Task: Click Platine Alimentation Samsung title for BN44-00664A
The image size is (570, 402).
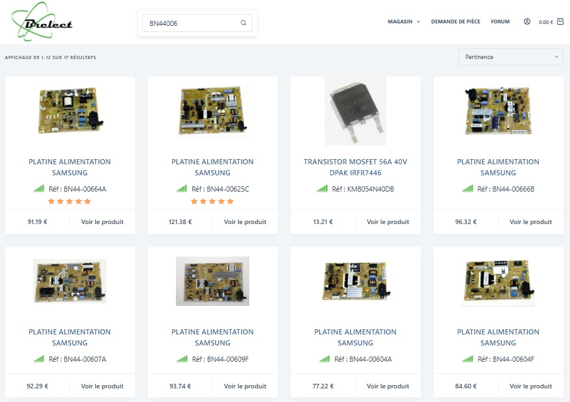Action: [70, 167]
